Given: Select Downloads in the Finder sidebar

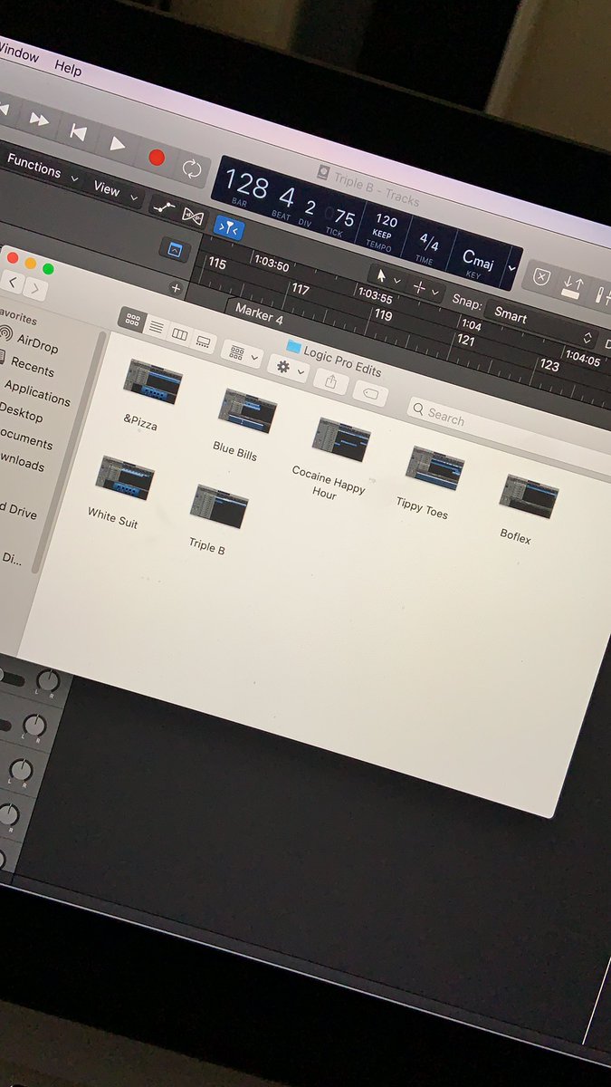Looking at the screenshot, I should [22, 462].
